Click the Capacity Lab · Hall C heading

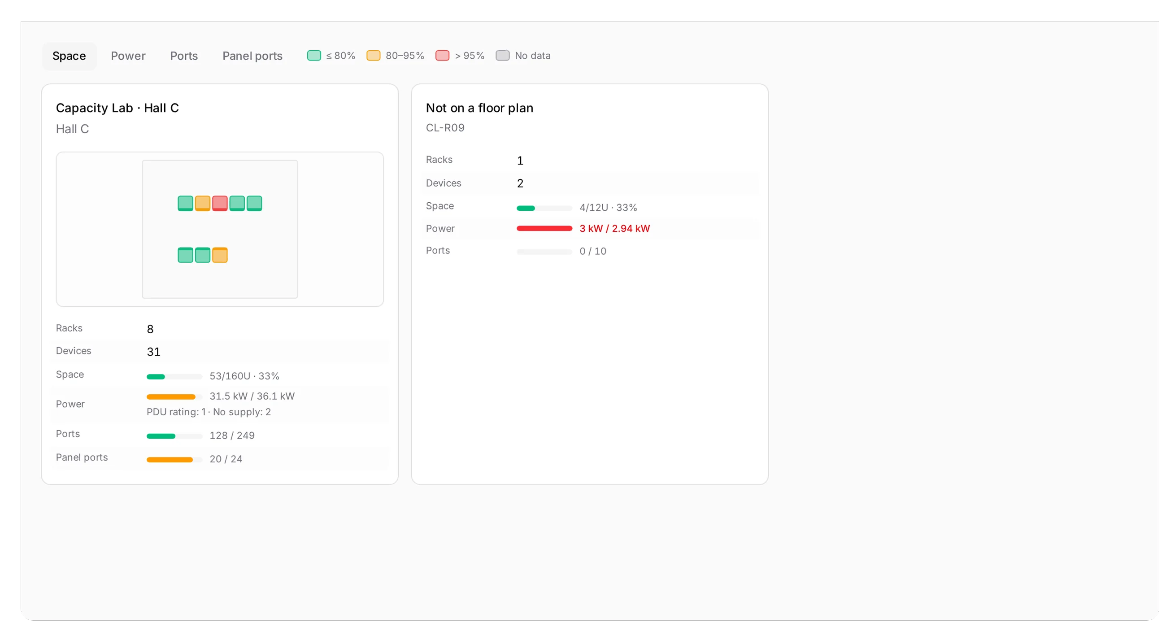point(117,108)
